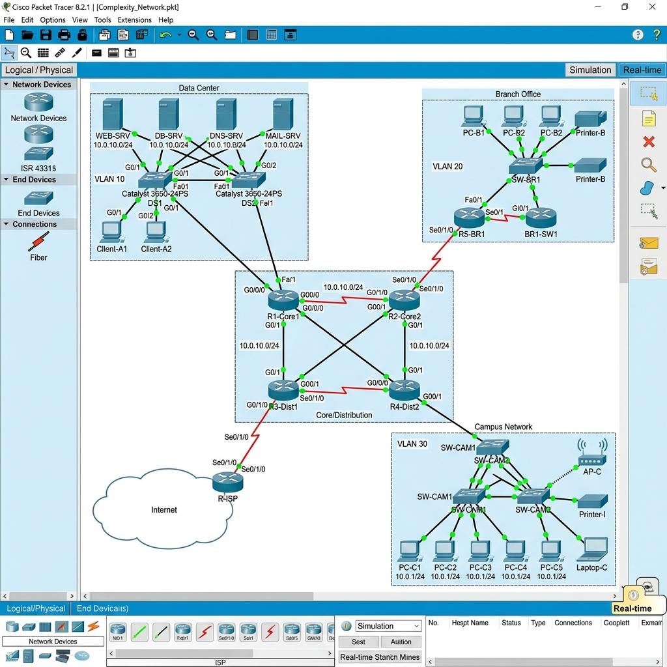Select the blue shape drawing tool
This screenshot has height=667, width=667.
647,188
